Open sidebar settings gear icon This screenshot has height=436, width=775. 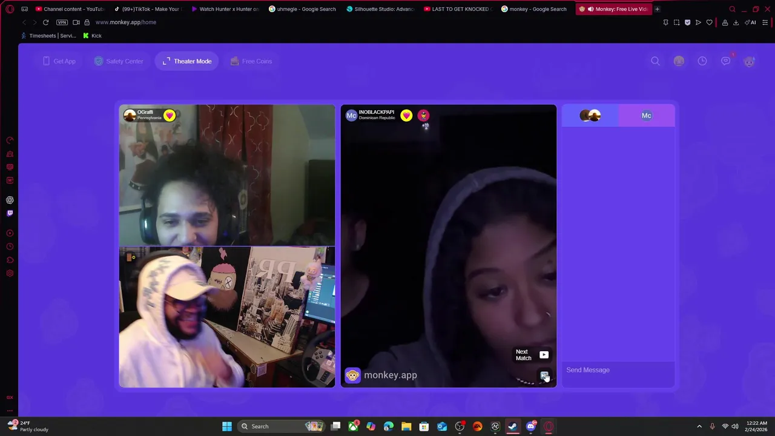(x=10, y=274)
